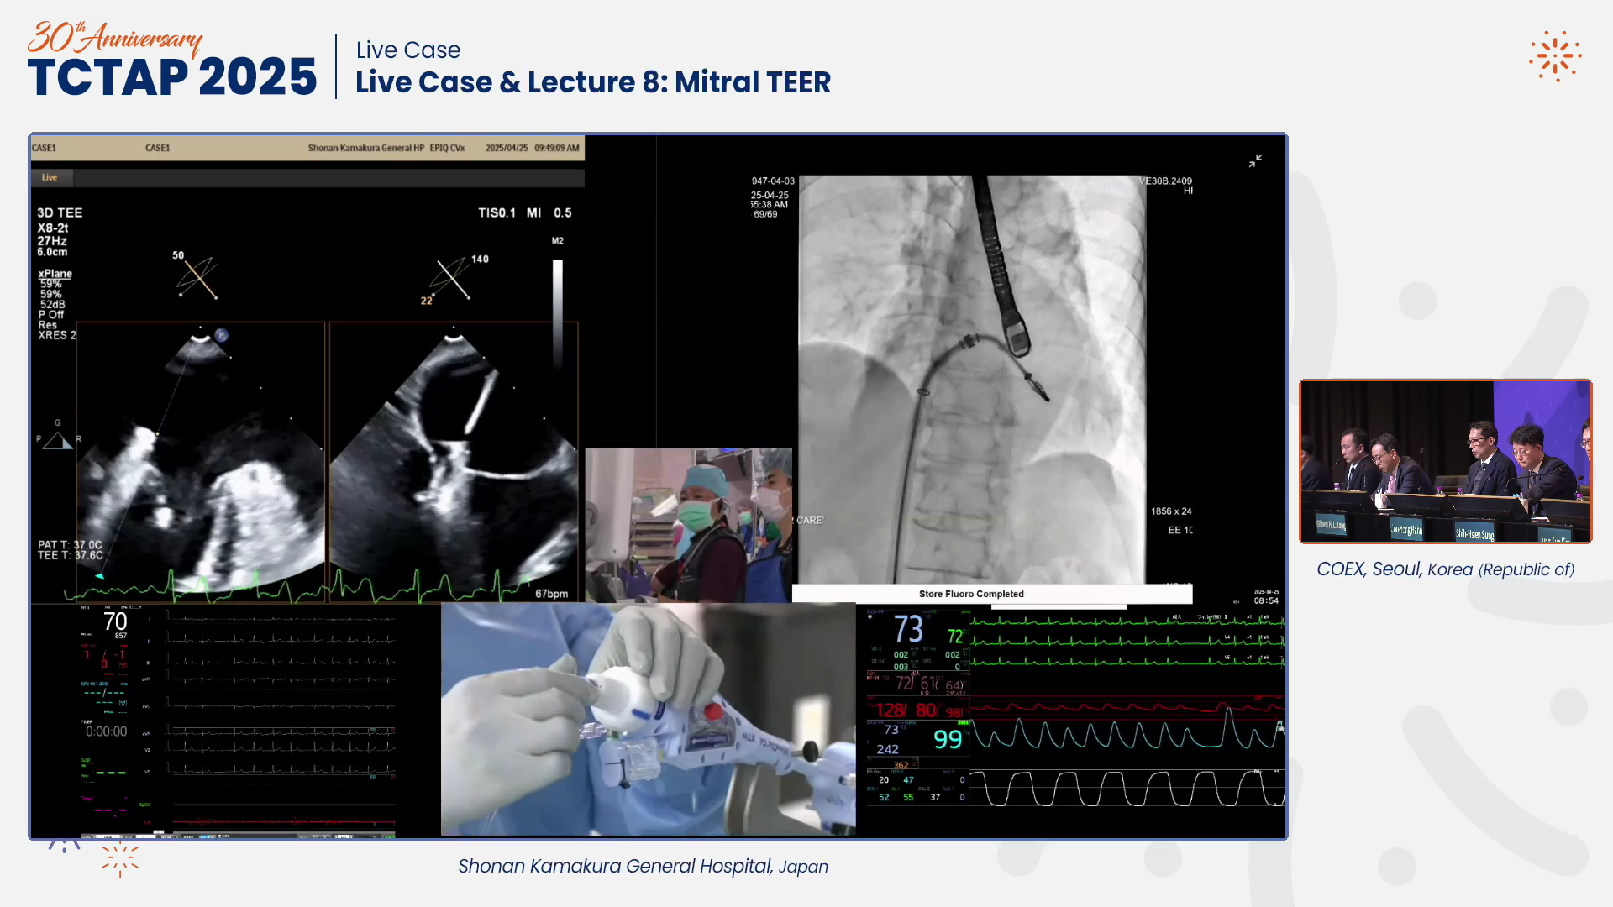Click the 'COEX, Seoul, Korea (Republic of)' caption
Viewport: 1613px width, 907px height.
point(1445,569)
